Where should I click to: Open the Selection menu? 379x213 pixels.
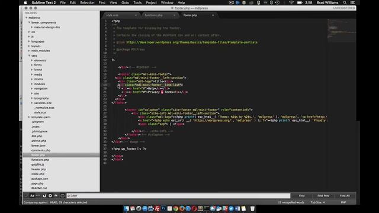coord(87,2)
